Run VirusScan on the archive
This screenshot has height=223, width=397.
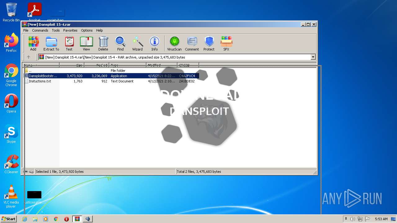[x=174, y=43]
